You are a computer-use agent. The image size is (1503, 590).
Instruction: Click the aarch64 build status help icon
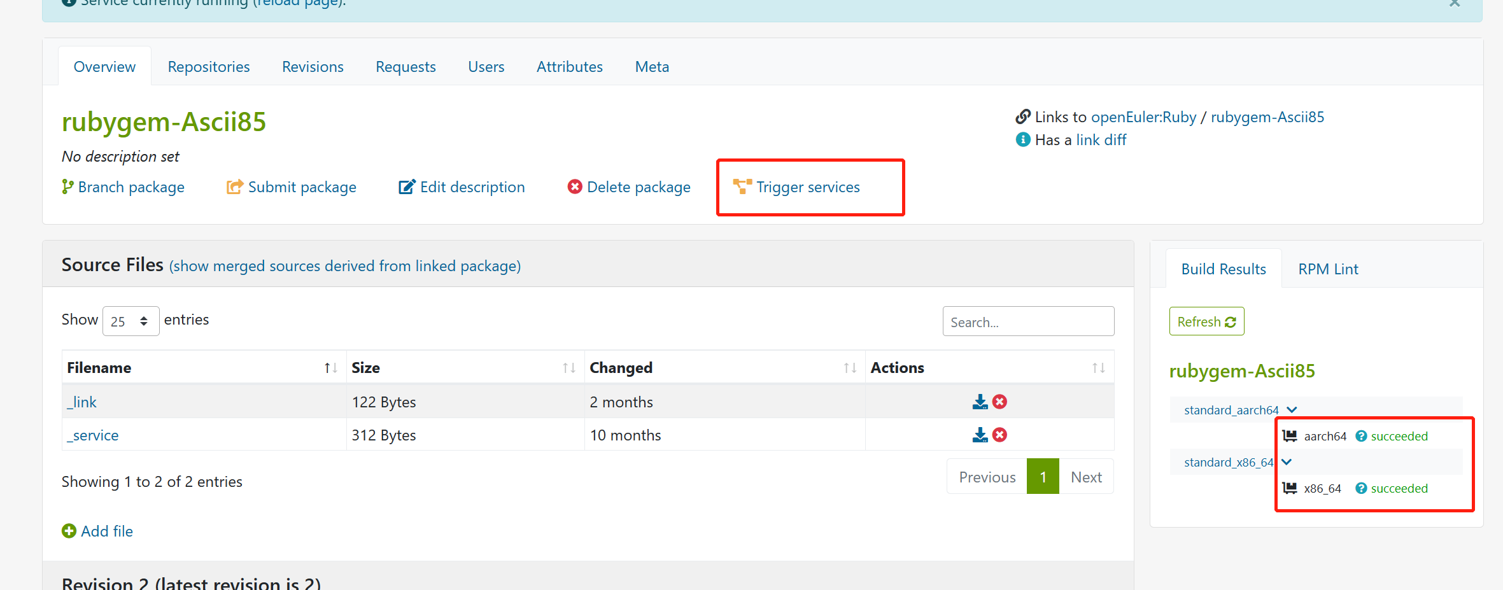1361,436
